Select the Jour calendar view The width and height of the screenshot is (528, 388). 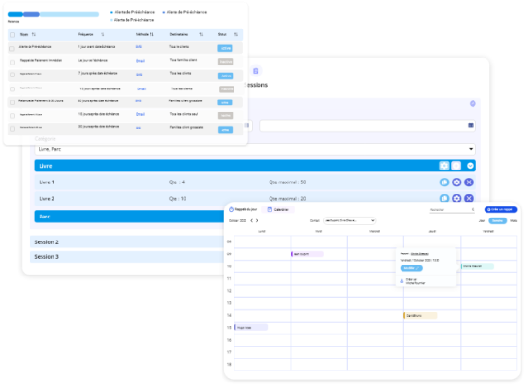(x=482, y=221)
